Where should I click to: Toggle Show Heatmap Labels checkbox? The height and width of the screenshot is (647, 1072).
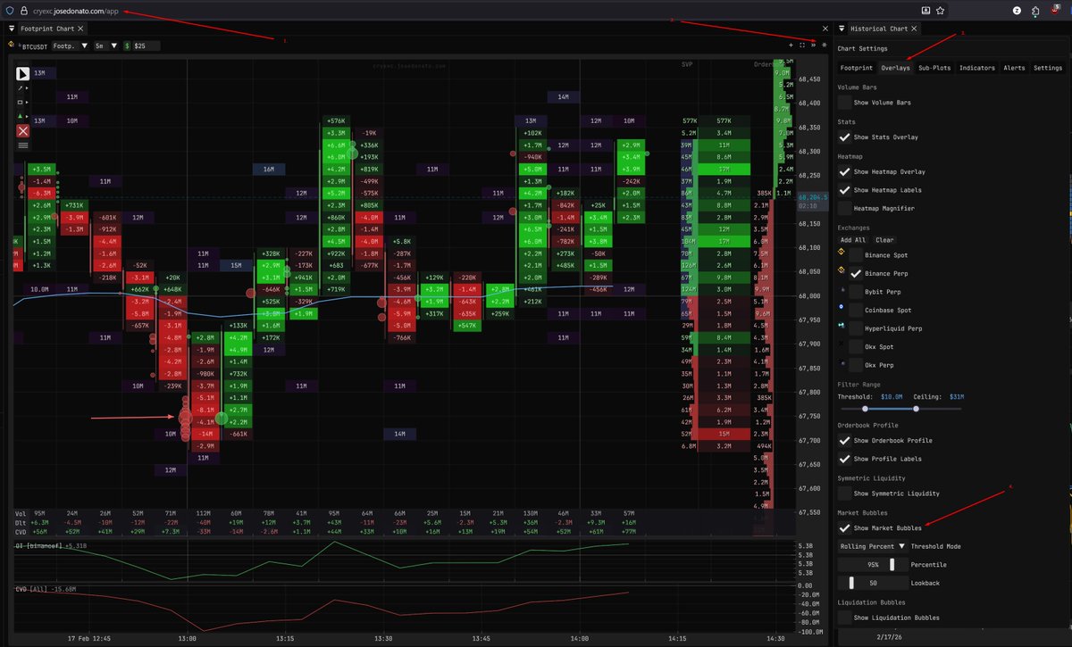844,189
